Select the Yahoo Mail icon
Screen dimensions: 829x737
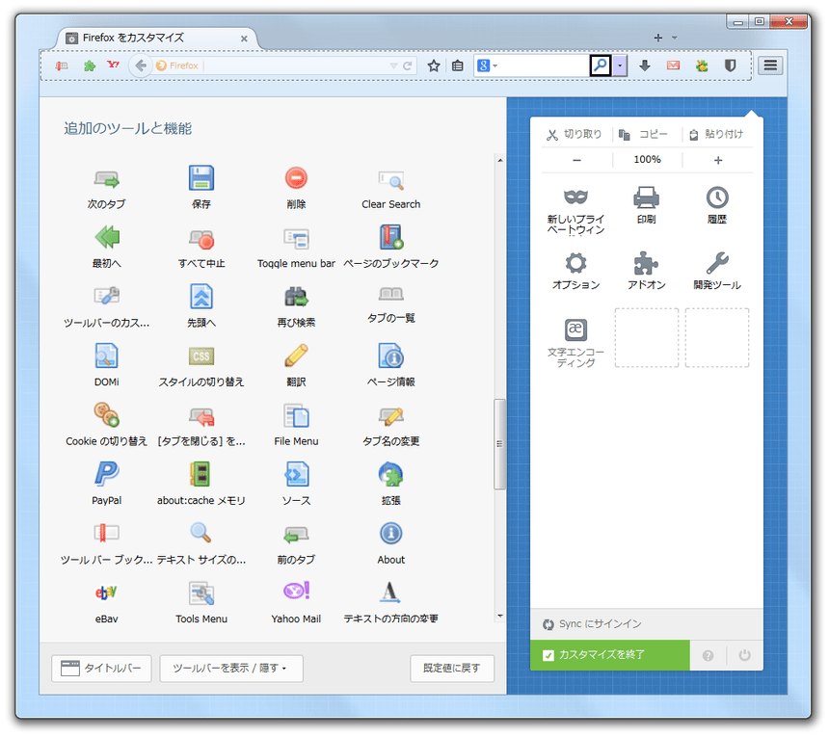[296, 591]
